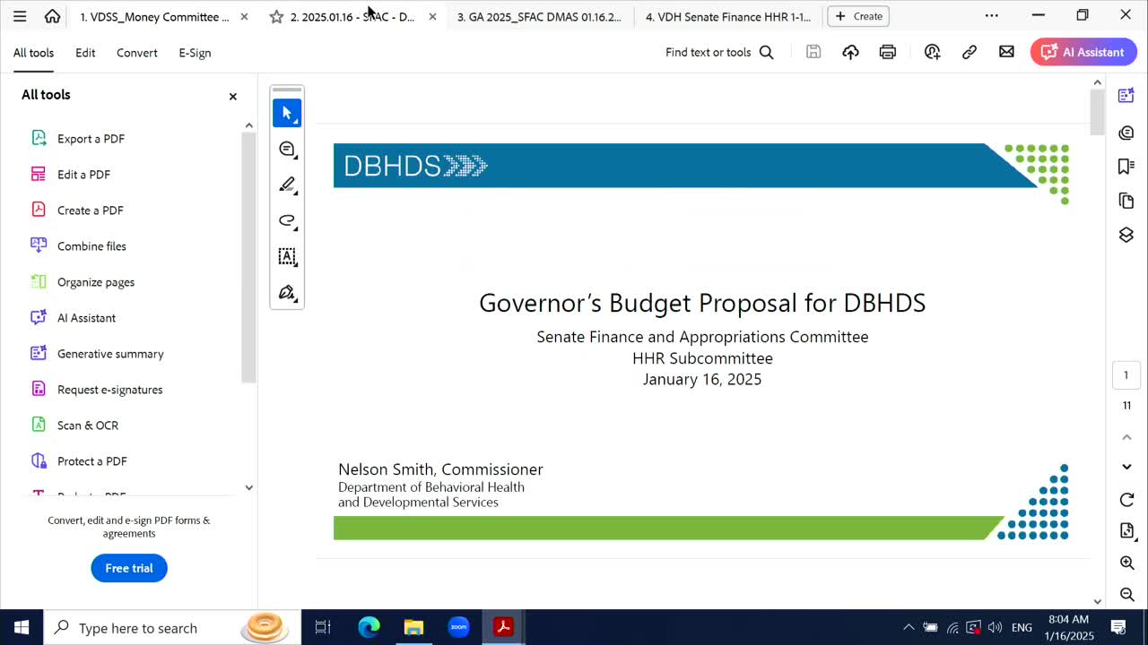The height and width of the screenshot is (645, 1148).
Task: Edit the current page number field
Action: pos(1126,374)
